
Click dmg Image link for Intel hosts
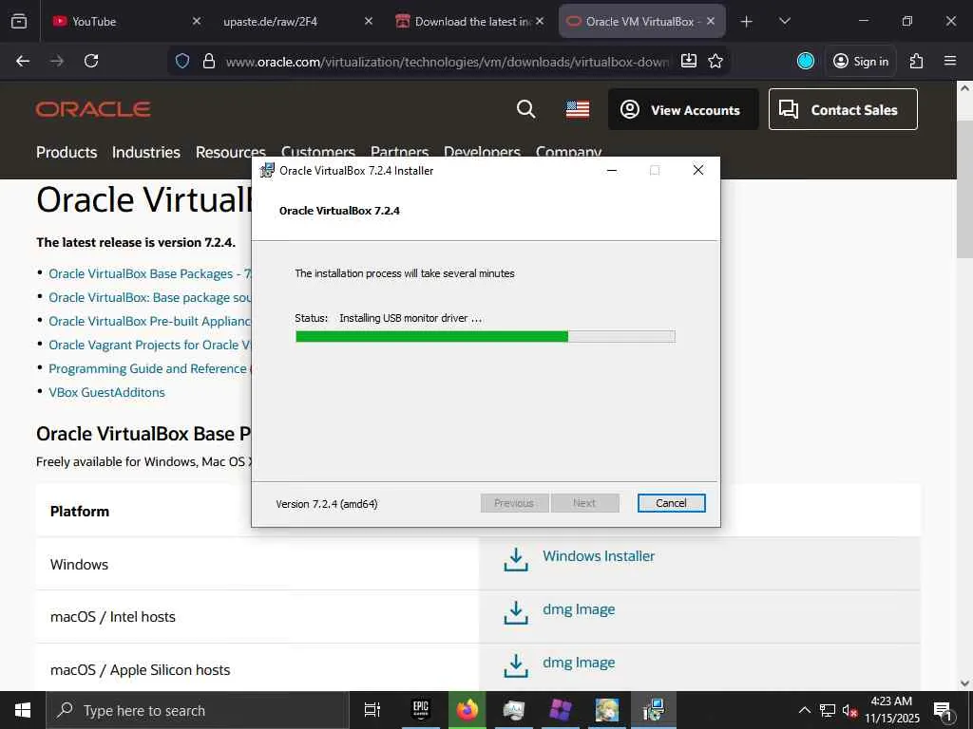579,609
